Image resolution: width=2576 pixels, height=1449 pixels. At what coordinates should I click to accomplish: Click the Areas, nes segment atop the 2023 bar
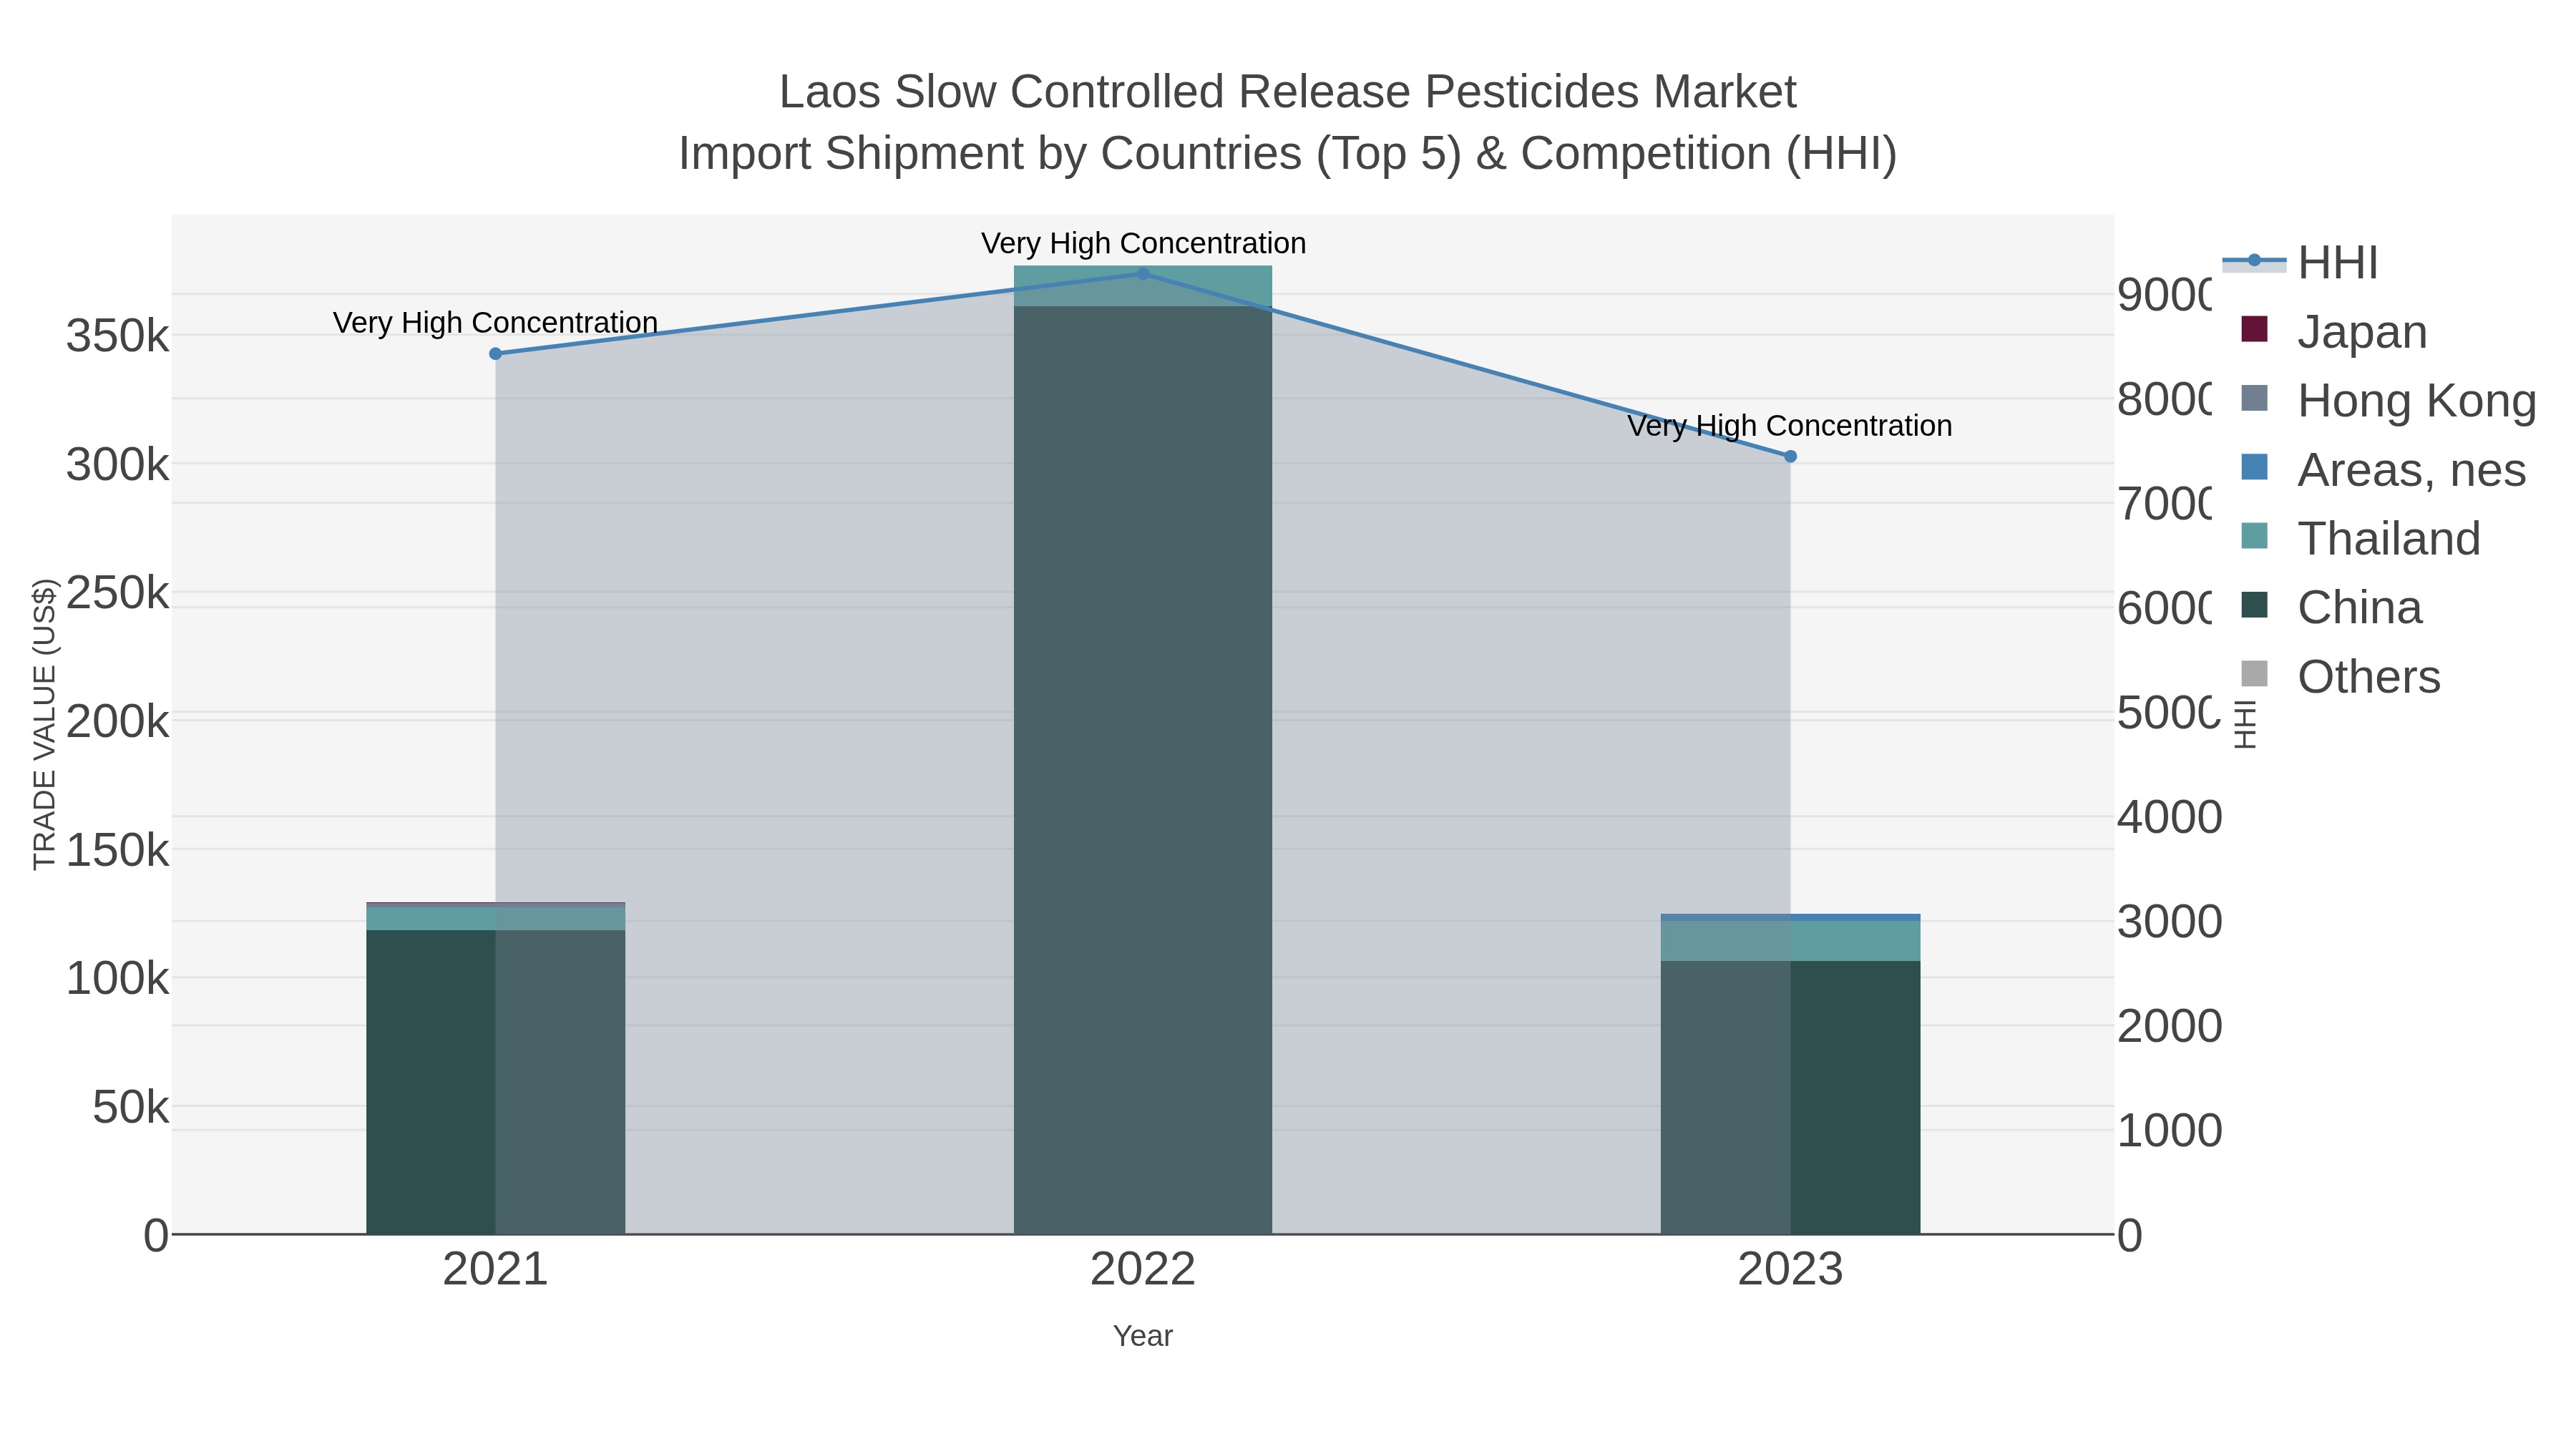[x=1790, y=917]
